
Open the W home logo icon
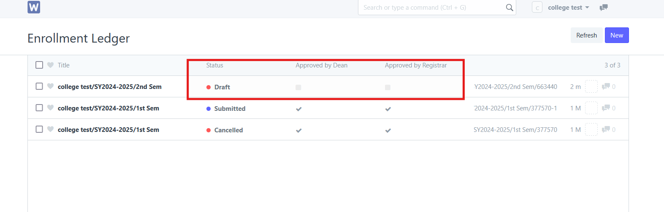point(34,7)
